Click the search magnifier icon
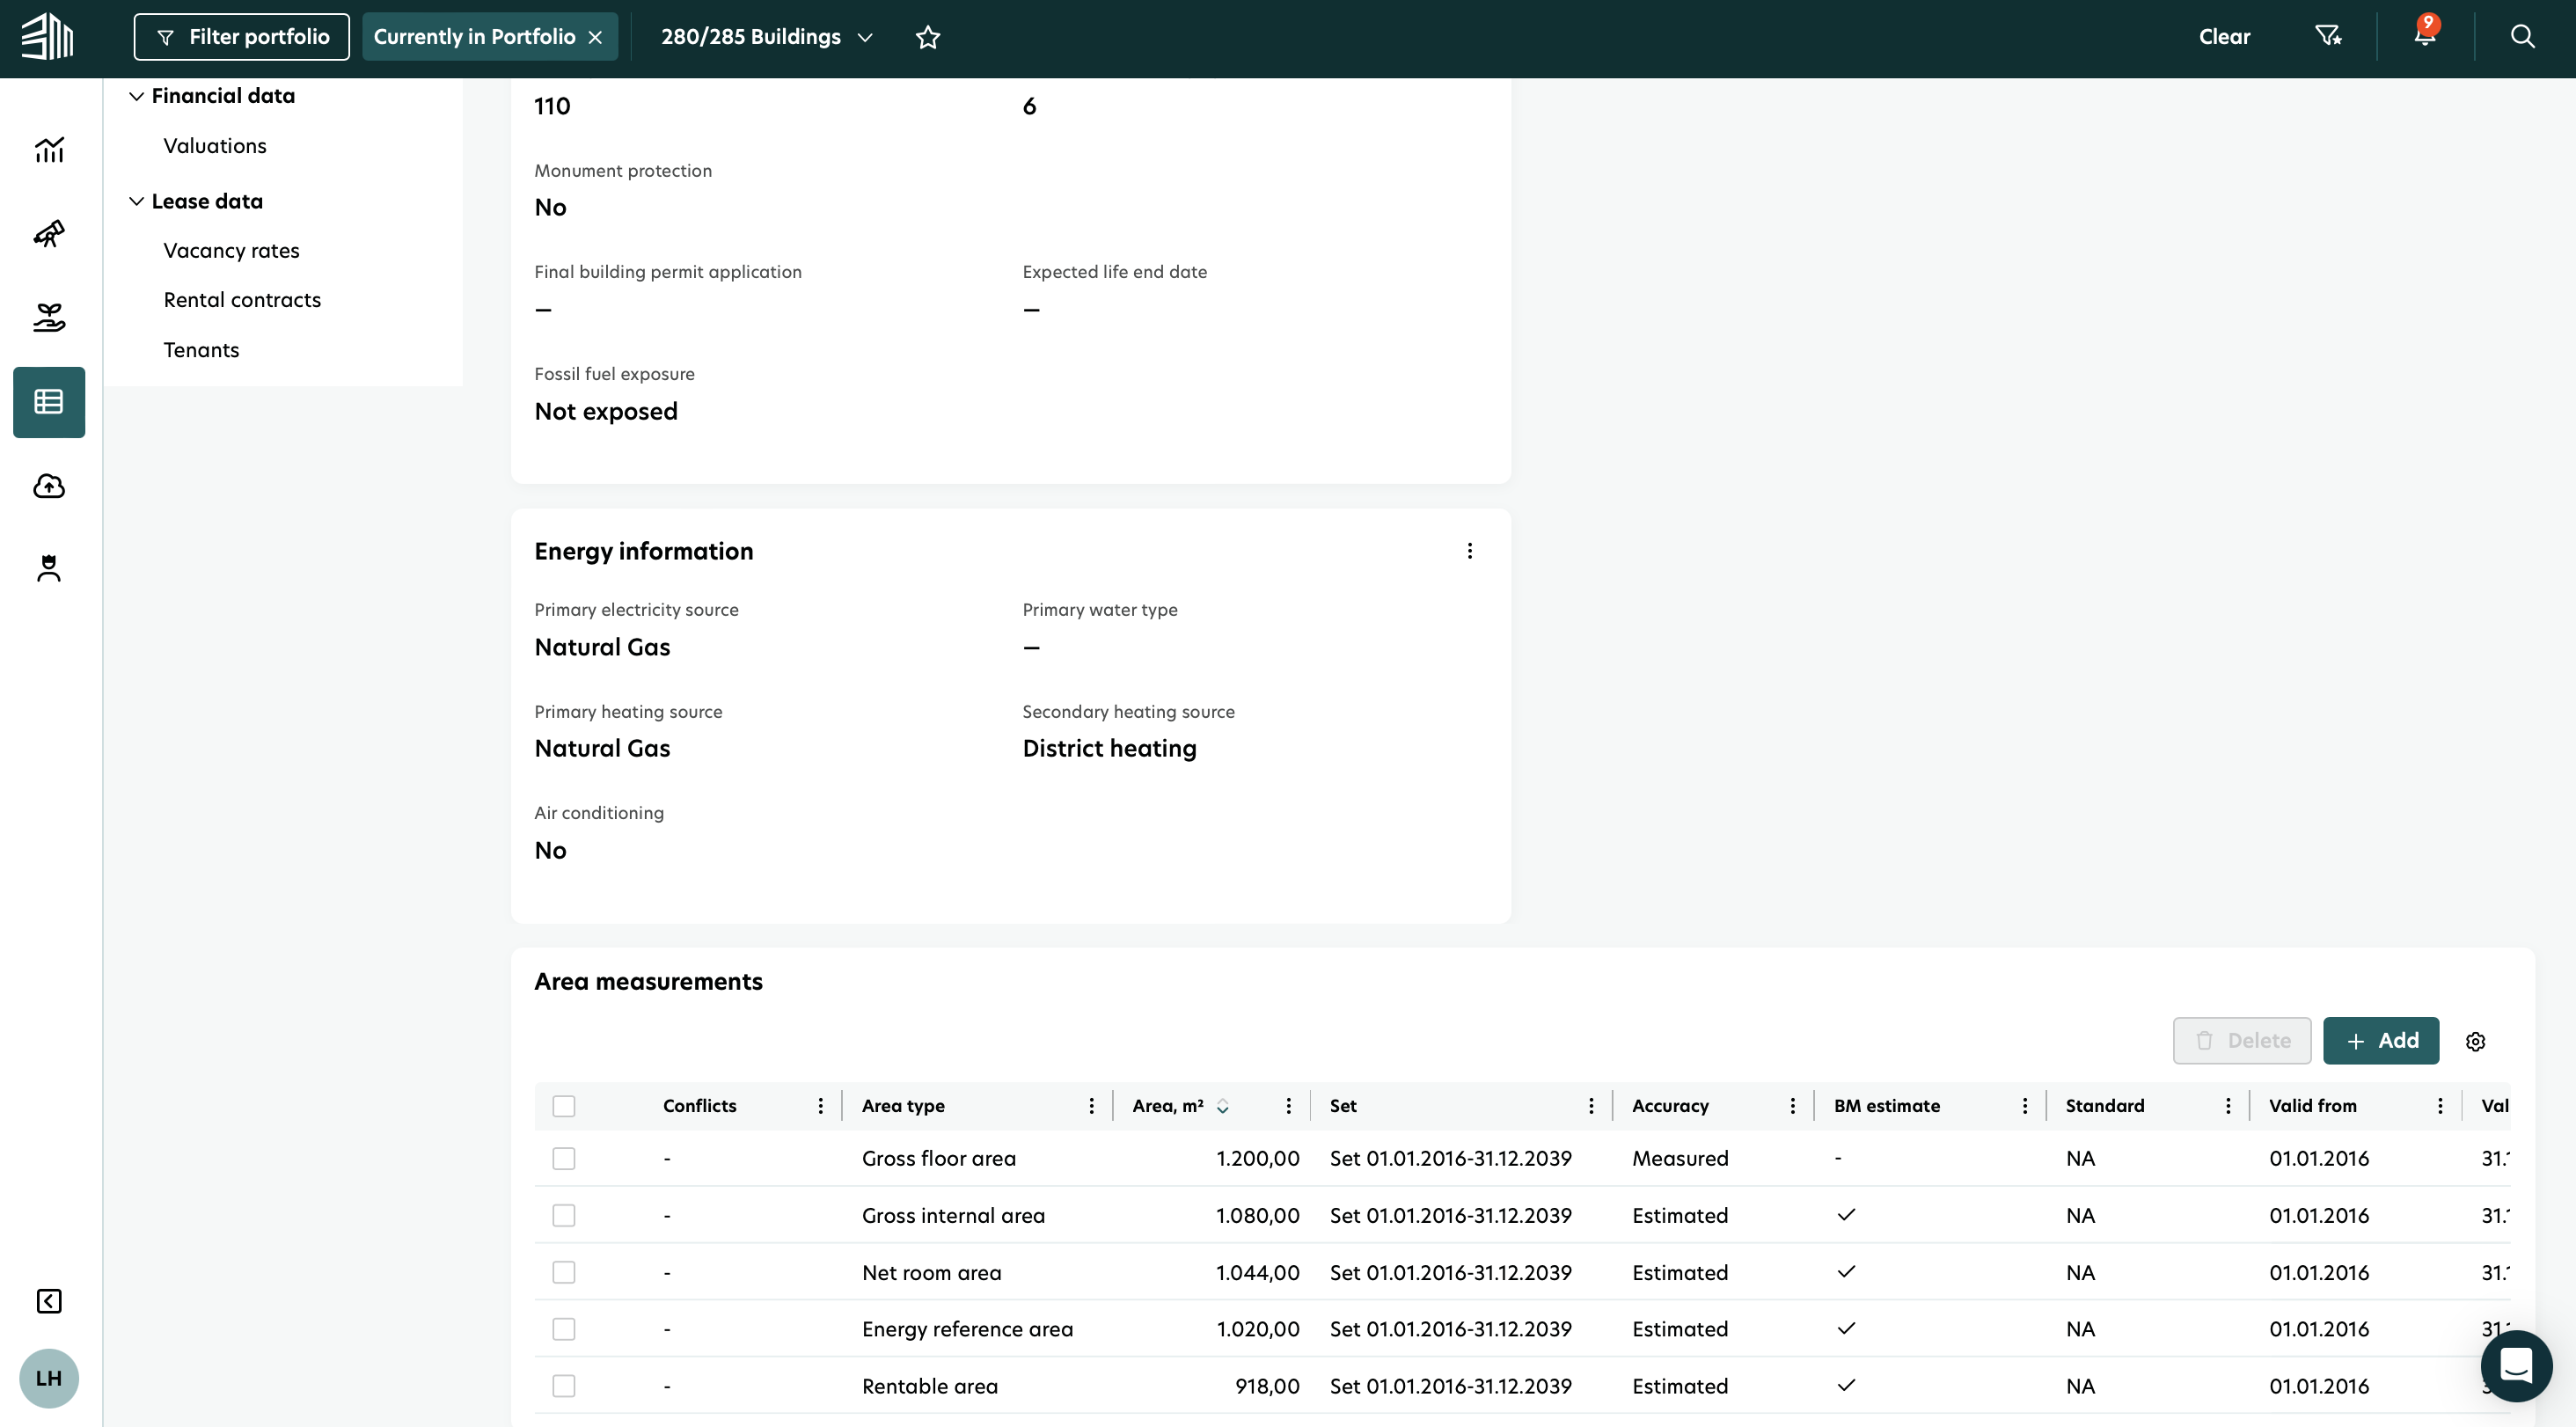 [x=2522, y=36]
